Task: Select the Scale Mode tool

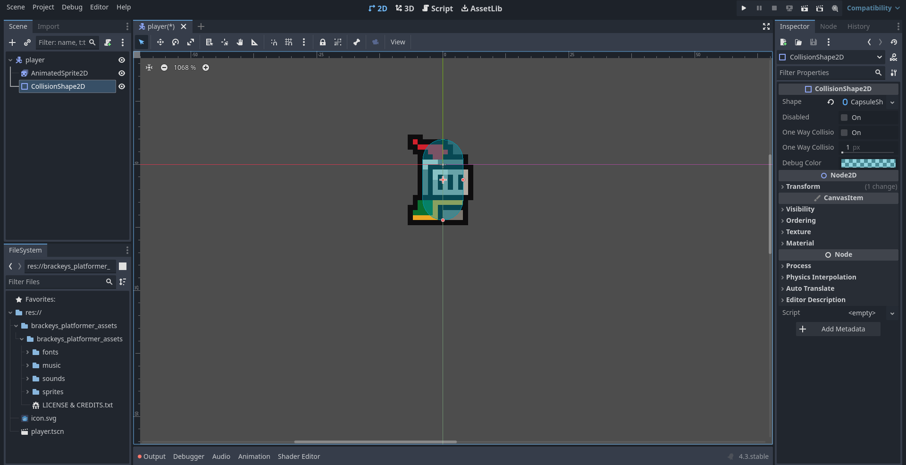Action: (191, 42)
